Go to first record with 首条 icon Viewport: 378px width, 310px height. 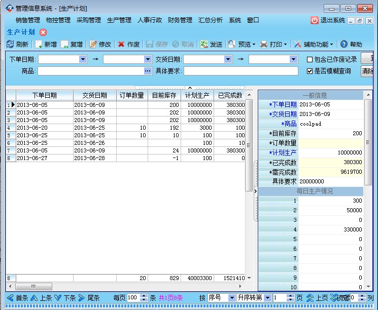click(x=10, y=298)
